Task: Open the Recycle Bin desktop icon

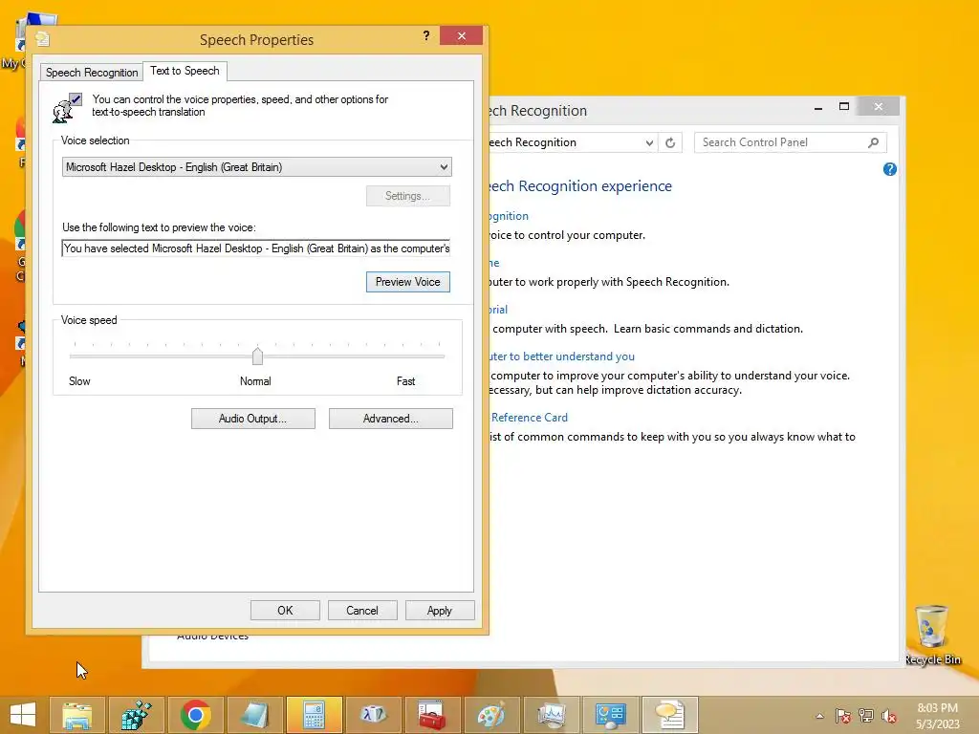Action: click(x=932, y=636)
